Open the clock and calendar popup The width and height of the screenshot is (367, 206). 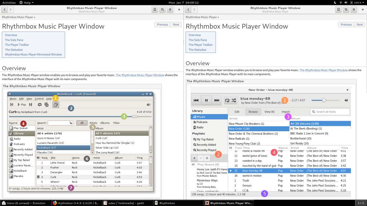tap(183, 3)
